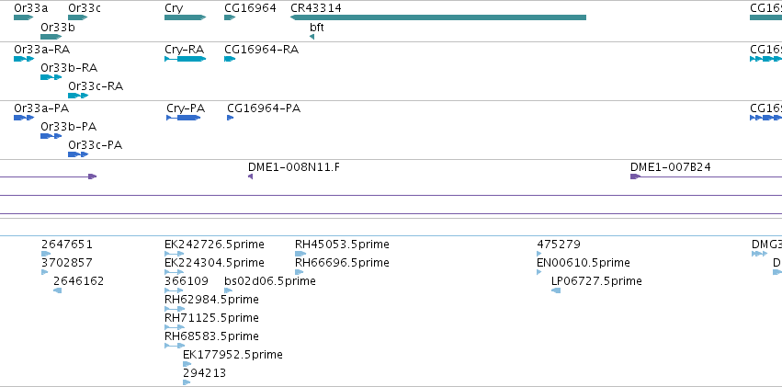
Task: Click the RH45053.5prime label text
Action: [x=342, y=245]
